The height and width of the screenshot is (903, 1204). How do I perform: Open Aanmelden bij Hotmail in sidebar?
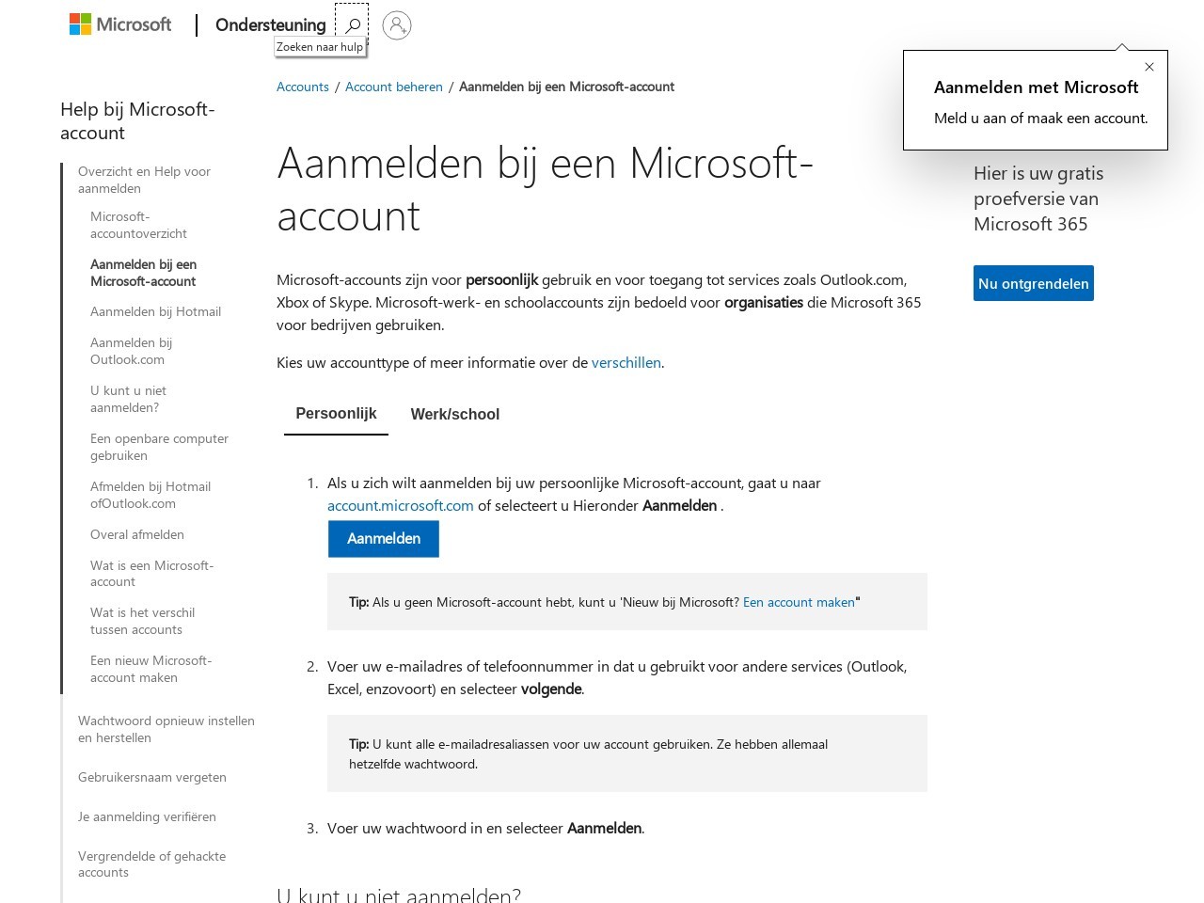(155, 311)
